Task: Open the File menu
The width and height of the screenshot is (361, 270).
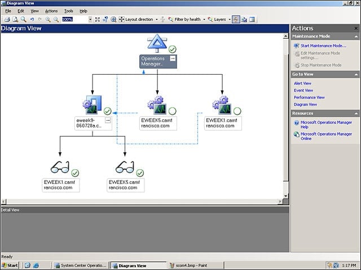Action: 8,11
